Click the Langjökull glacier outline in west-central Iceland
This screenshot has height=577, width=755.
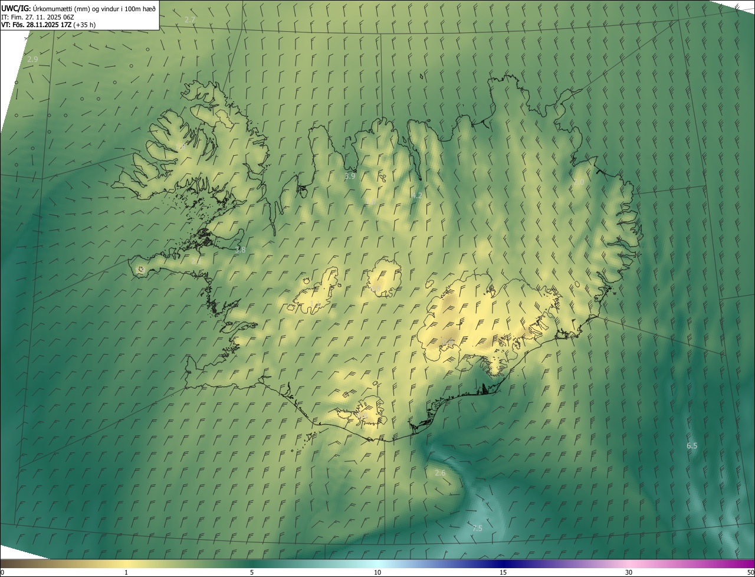tap(313, 292)
